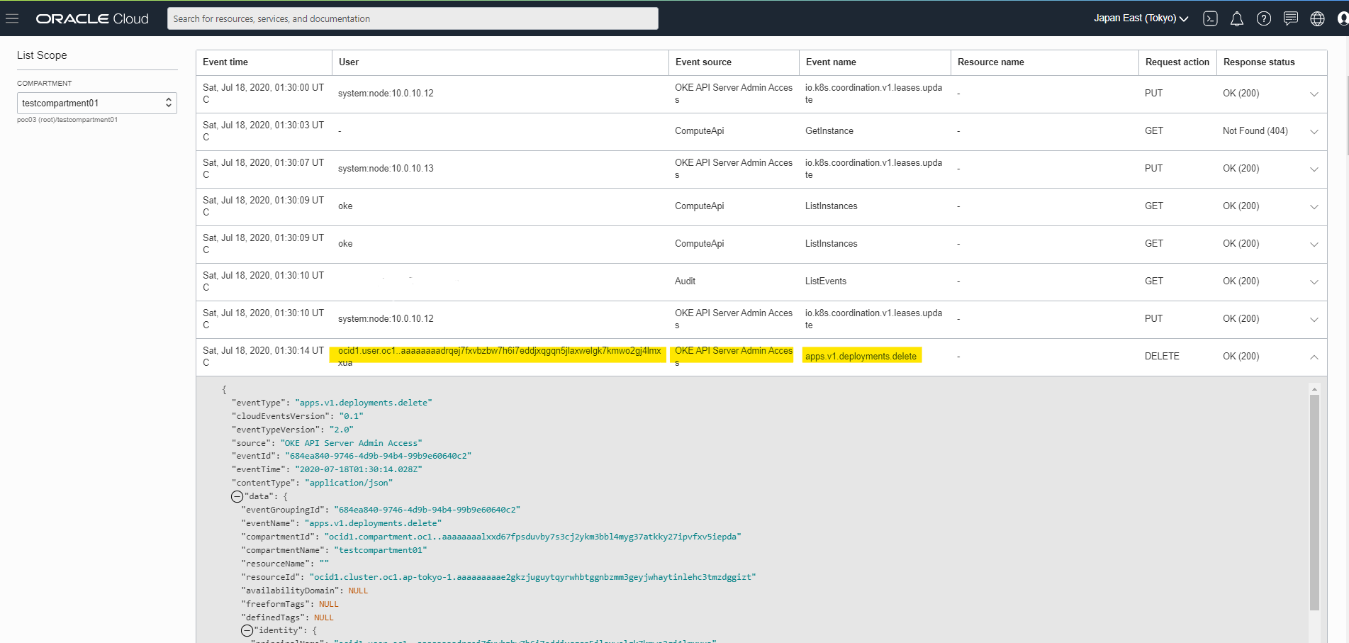
Task: Click the DELETE request action cell
Action: (1162, 357)
